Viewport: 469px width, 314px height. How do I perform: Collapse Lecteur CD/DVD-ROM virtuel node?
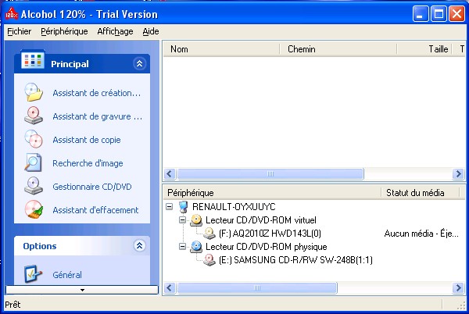(x=182, y=220)
